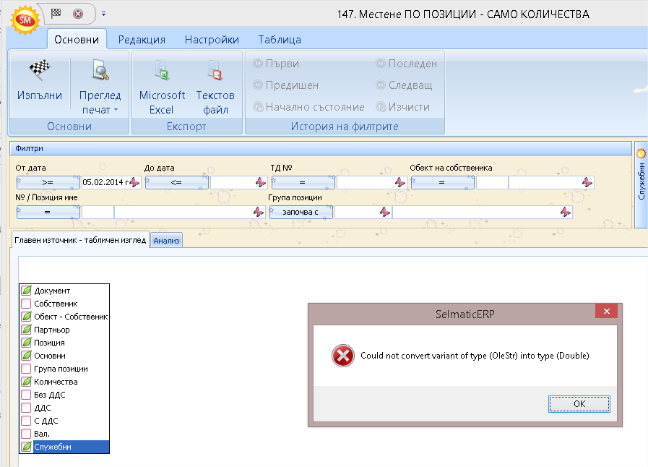Click the butterfly icon beside От дата value
The height and width of the screenshot is (467, 648).
coord(134,182)
